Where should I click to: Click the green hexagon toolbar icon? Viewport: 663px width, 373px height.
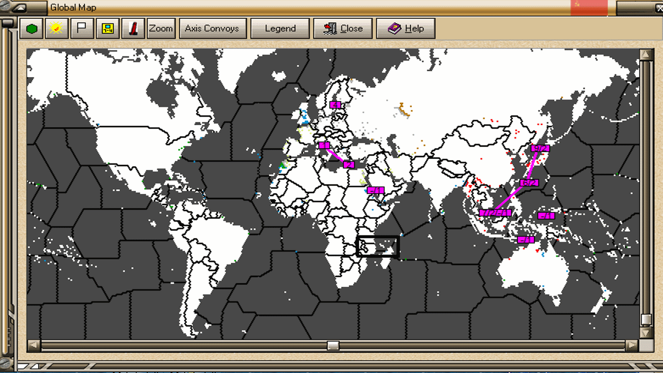(31, 29)
